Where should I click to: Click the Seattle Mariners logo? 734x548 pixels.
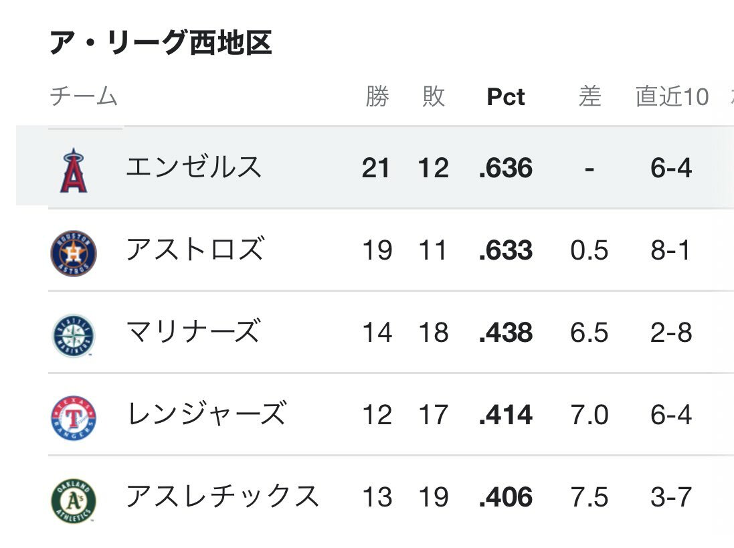pos(74,335)
